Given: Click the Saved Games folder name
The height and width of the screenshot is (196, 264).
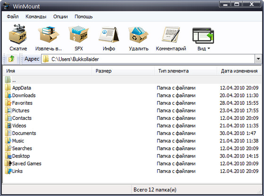Looking at the screenshot, I should point(26,164).
